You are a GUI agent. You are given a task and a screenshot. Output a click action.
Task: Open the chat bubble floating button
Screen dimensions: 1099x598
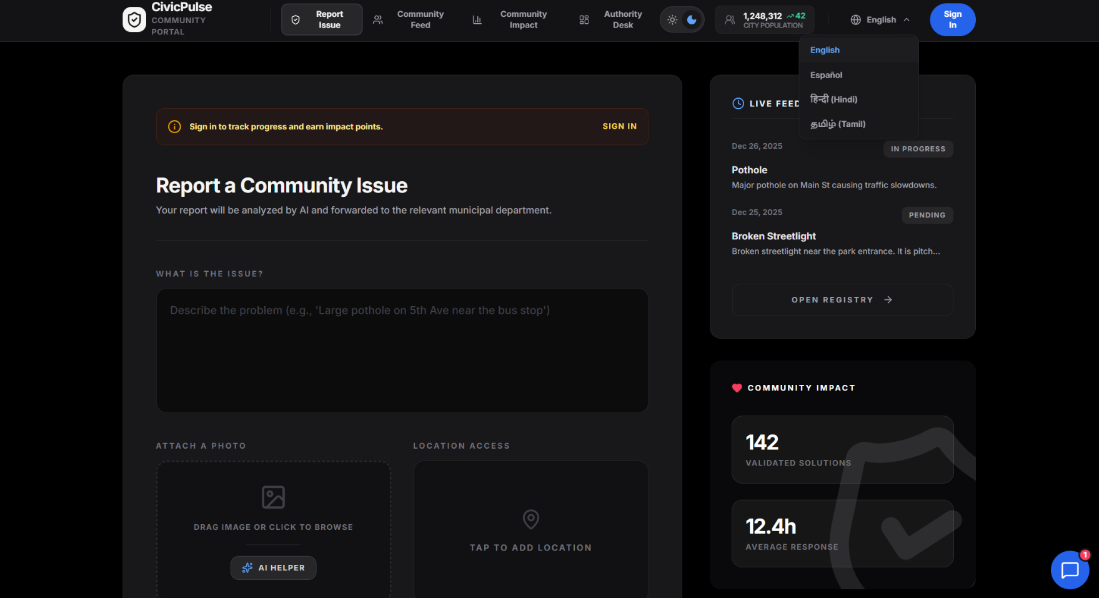pos(1070,570)
